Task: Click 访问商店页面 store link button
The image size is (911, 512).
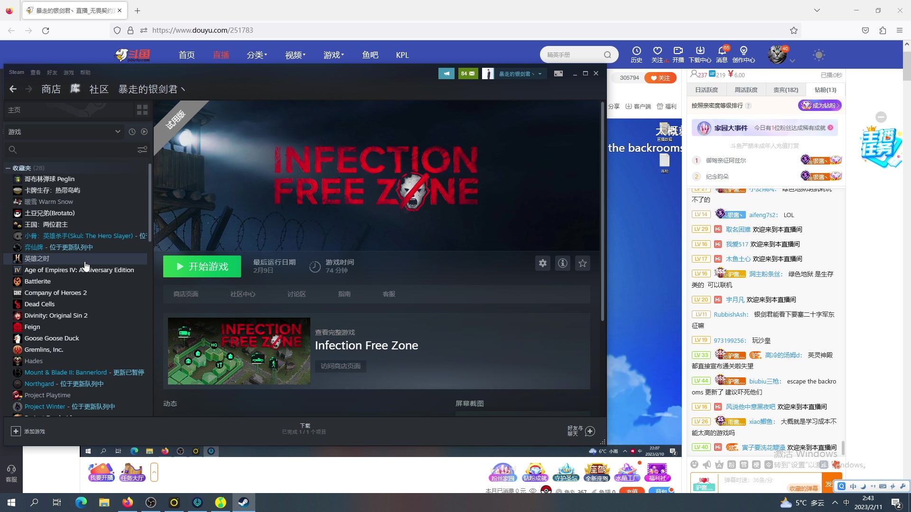Action: point(340,366)
